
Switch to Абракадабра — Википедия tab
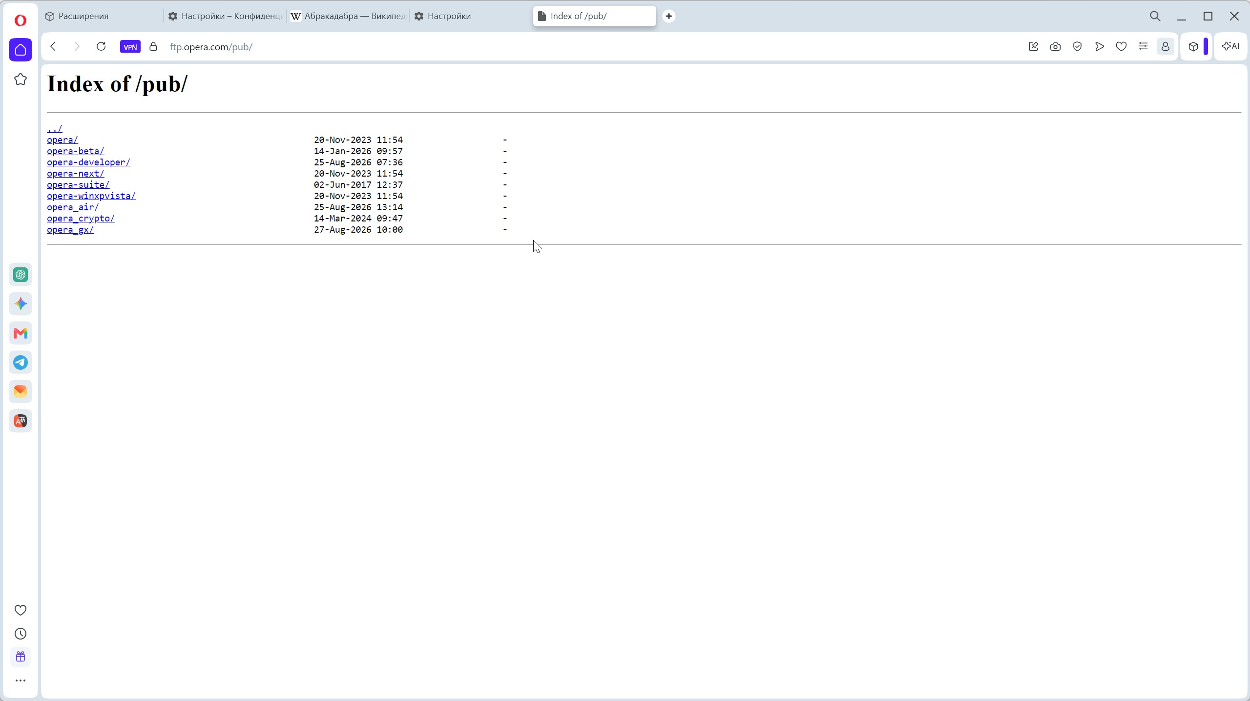click(x=348, y=16)
